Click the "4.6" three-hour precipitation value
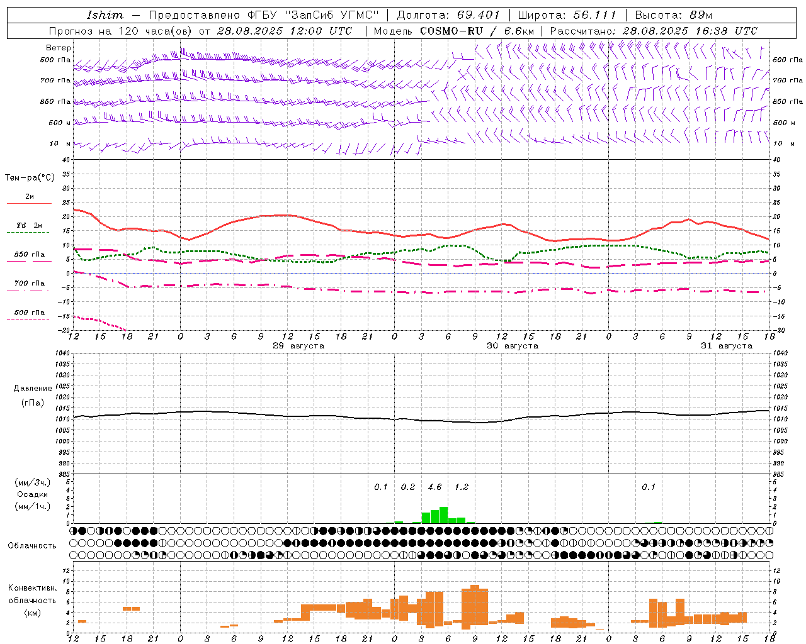 click(434, 487)
